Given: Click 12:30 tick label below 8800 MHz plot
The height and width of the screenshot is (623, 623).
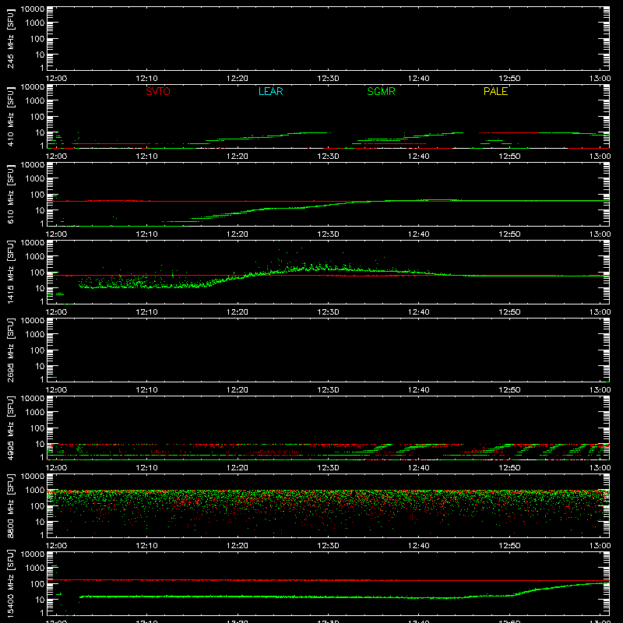Looking at the screenshot, I should [328, 546].
